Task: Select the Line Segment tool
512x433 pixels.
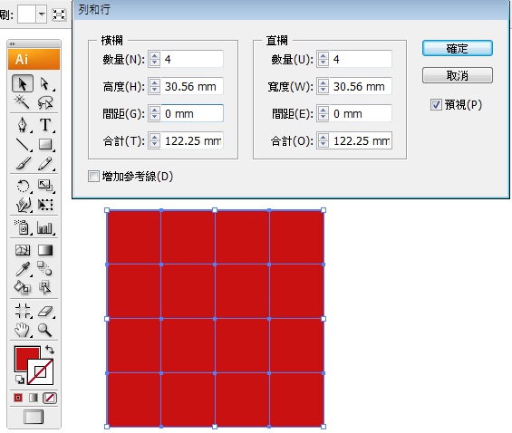Action: tap(23, 144)
